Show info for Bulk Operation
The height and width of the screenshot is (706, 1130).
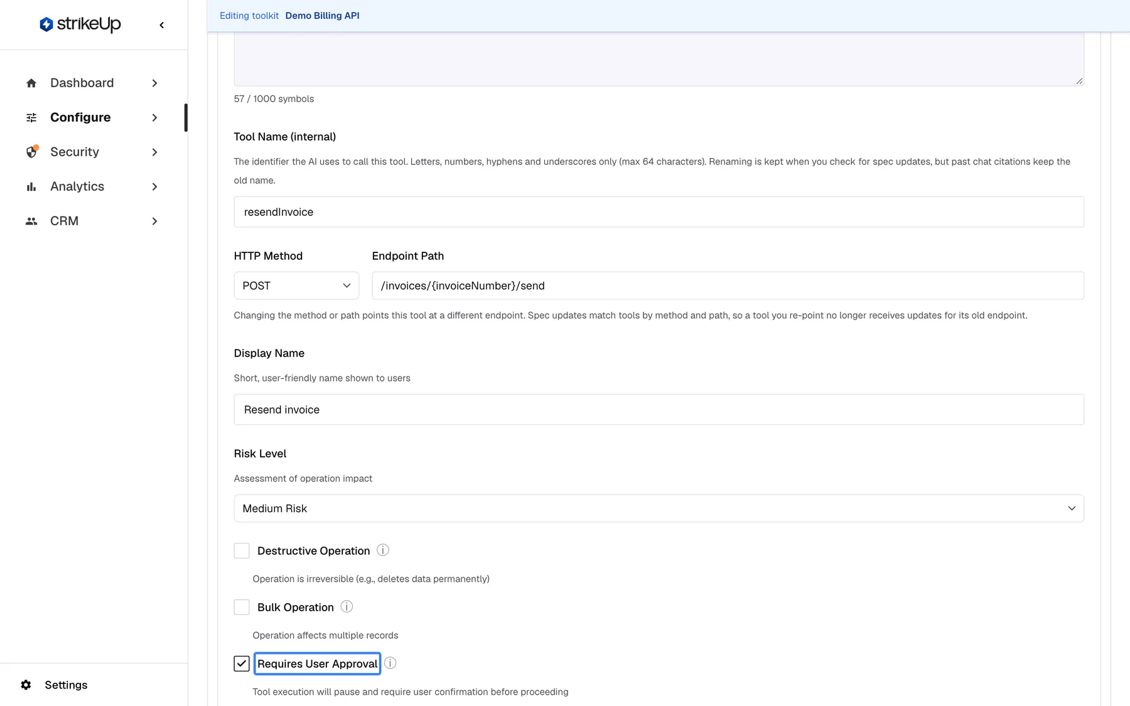(347, 607)
